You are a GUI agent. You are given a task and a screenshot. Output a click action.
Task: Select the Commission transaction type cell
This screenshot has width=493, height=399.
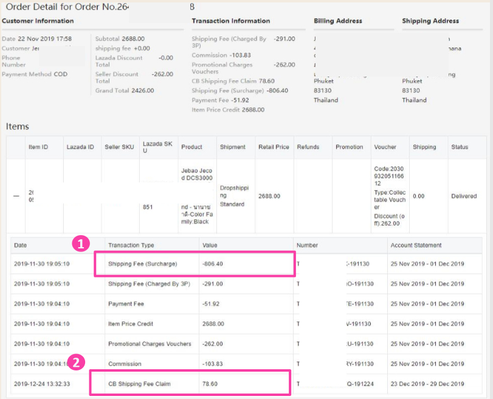point(125,364)
